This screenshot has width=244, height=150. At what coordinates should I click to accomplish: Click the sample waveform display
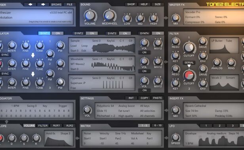coord(113,48)
